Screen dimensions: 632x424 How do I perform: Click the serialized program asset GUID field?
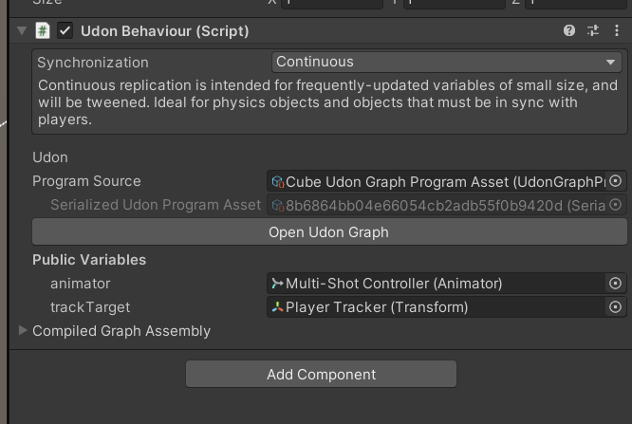click(437, 205)
